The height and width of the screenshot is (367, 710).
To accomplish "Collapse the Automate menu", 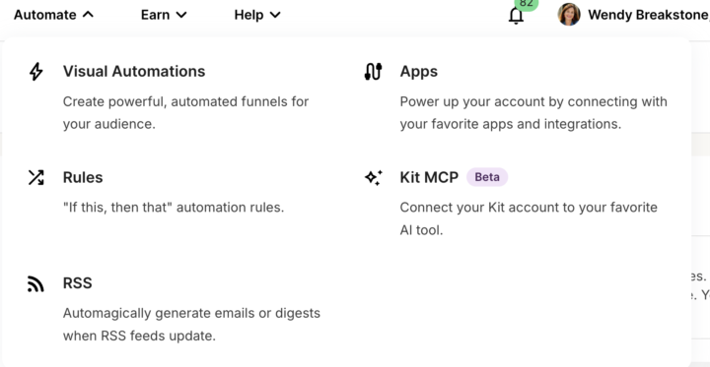I will click(x=53, y=15).
